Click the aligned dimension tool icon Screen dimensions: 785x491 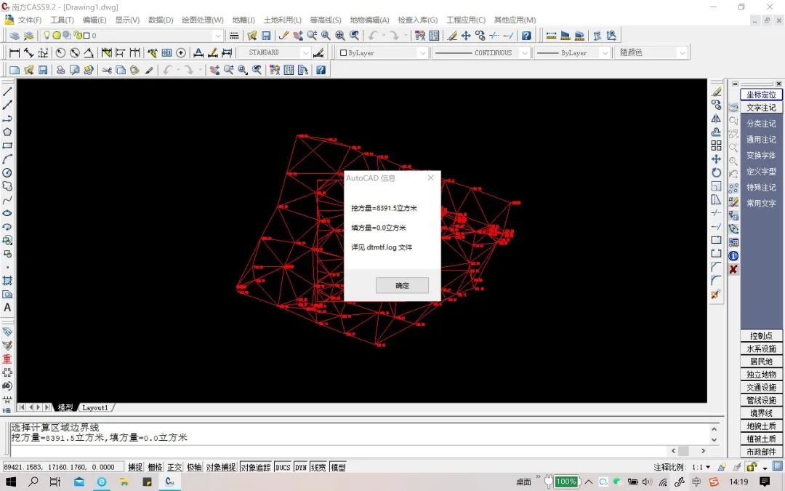pyautogui.click(x=29, y=52)
